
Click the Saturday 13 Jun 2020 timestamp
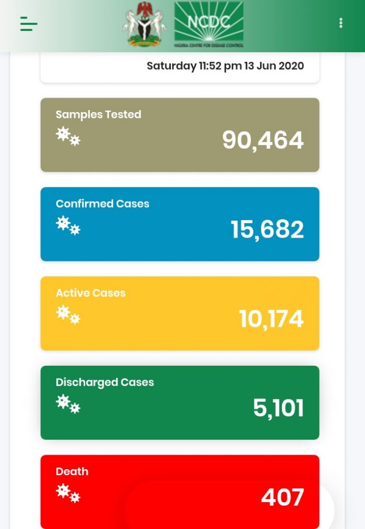[x=225, y=66]
